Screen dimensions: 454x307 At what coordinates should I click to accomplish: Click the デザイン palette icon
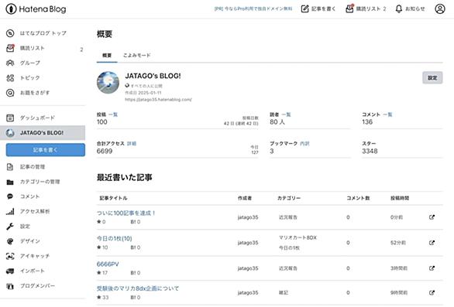[x=10, y=241]
